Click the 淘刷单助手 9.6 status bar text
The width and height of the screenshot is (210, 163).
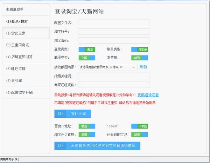click(10, 159)
